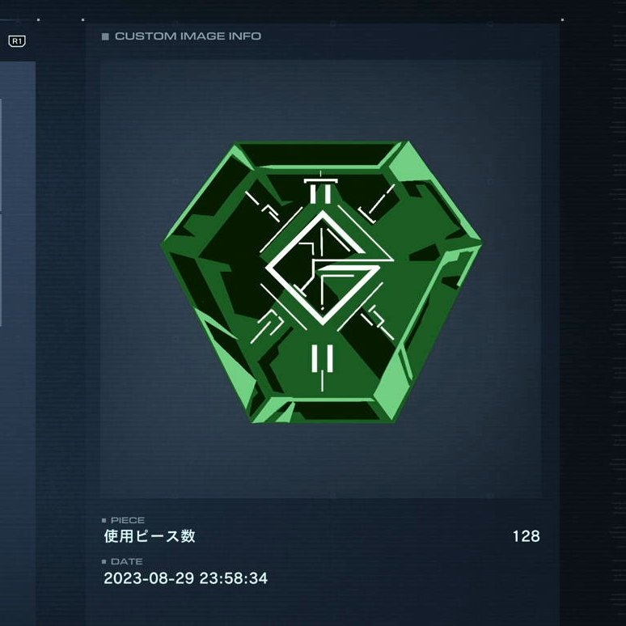Click the CUSTOM IMAGE INFO header
626x626 pixels.
click(x=188, y=36)
